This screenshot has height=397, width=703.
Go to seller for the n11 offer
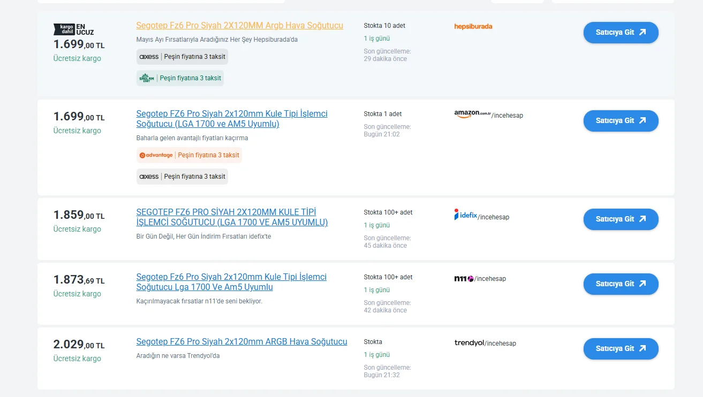[621, 284]
